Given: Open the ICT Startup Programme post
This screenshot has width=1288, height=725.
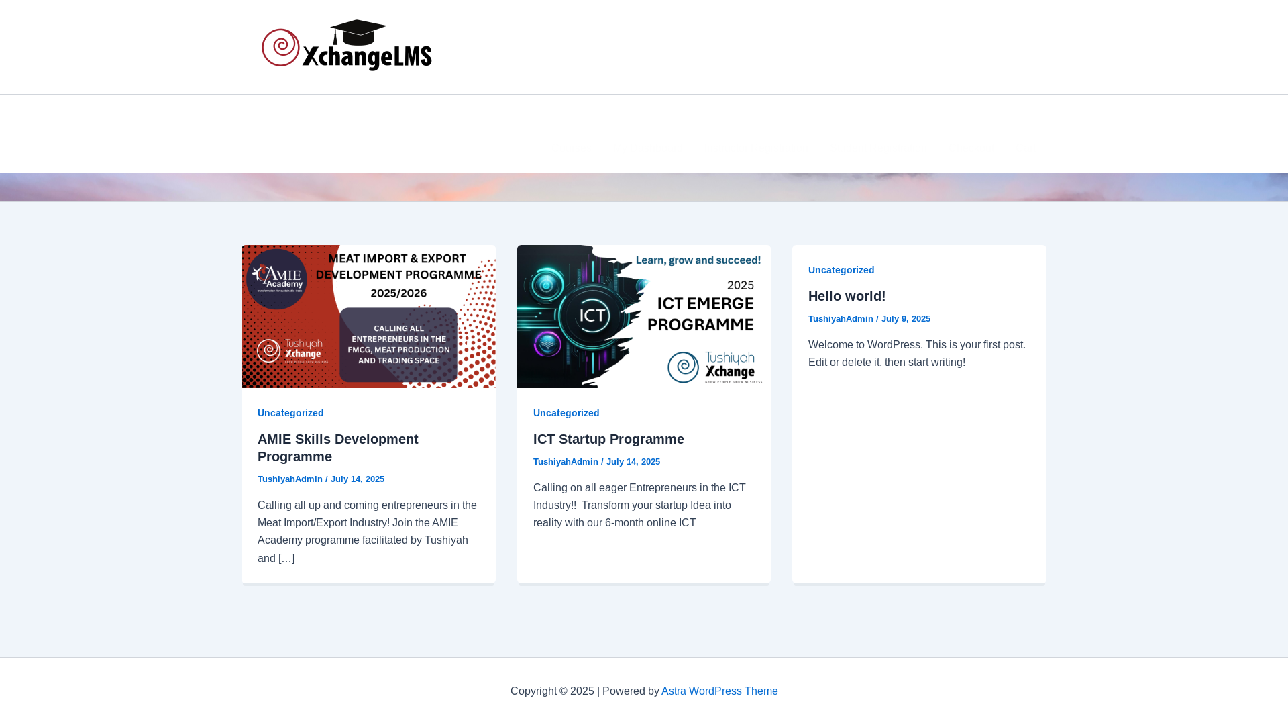Looking at the screenshot, I should pyautogui.click(x=608, y=439).
